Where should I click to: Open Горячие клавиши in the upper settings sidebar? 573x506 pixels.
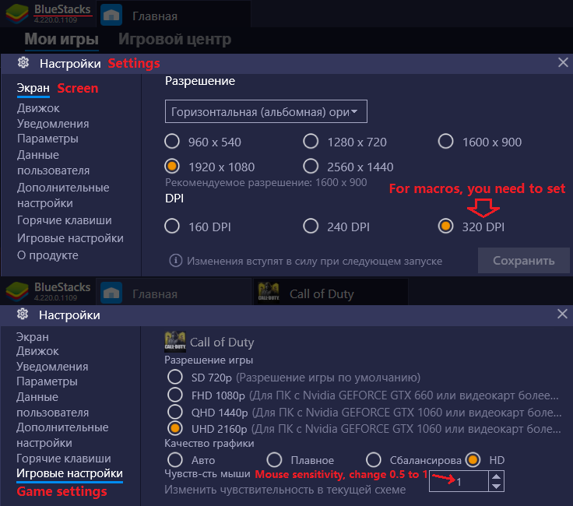65,220
